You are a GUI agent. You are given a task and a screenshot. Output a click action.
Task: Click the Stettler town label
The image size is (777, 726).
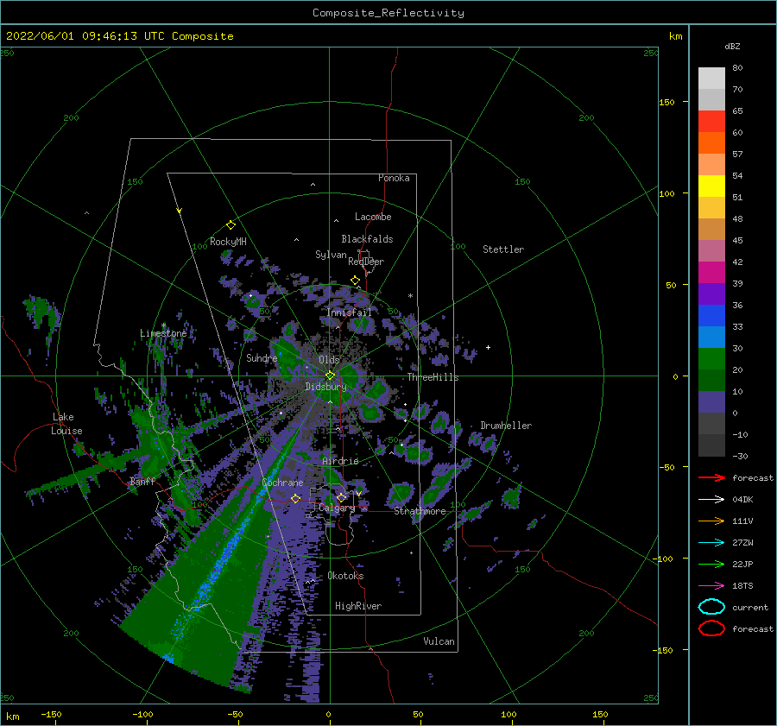503,249
